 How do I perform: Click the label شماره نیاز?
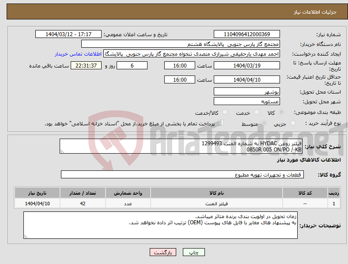click(x=329, y=34)
